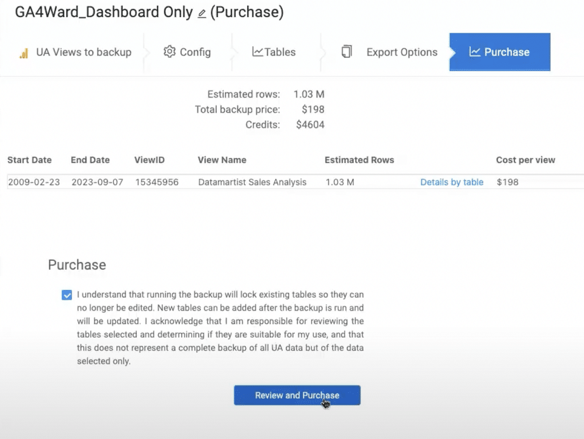Uncheck the backup acknowledgment checkbox
The height and width of the screenshot is (439, 584).
point(67,295)
